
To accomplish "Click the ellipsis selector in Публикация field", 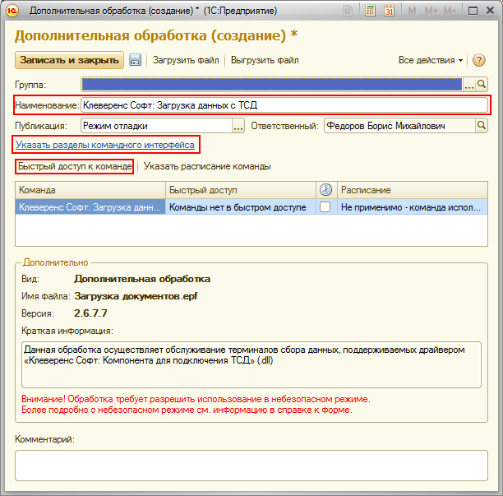I will point(238,126).
